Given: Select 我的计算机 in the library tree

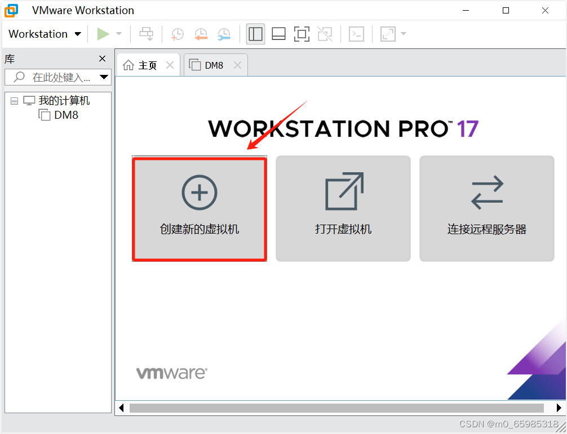Looking at the screenshot, I should point(64,100).
